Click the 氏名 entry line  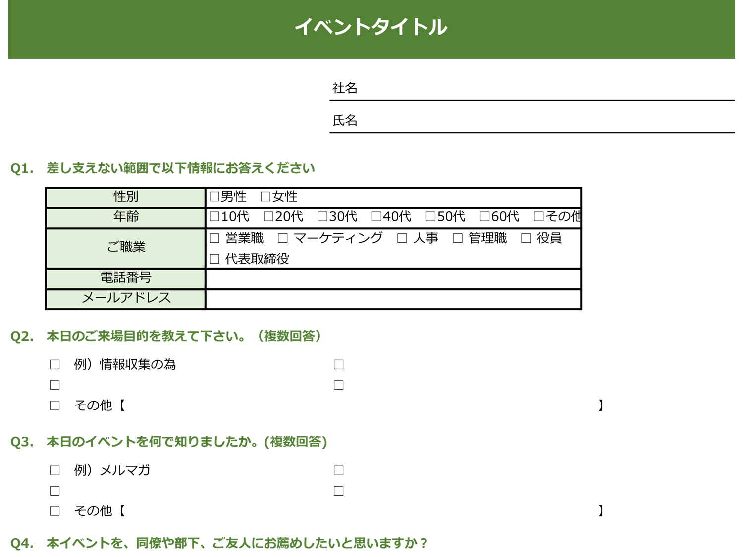tap(532, 121)
